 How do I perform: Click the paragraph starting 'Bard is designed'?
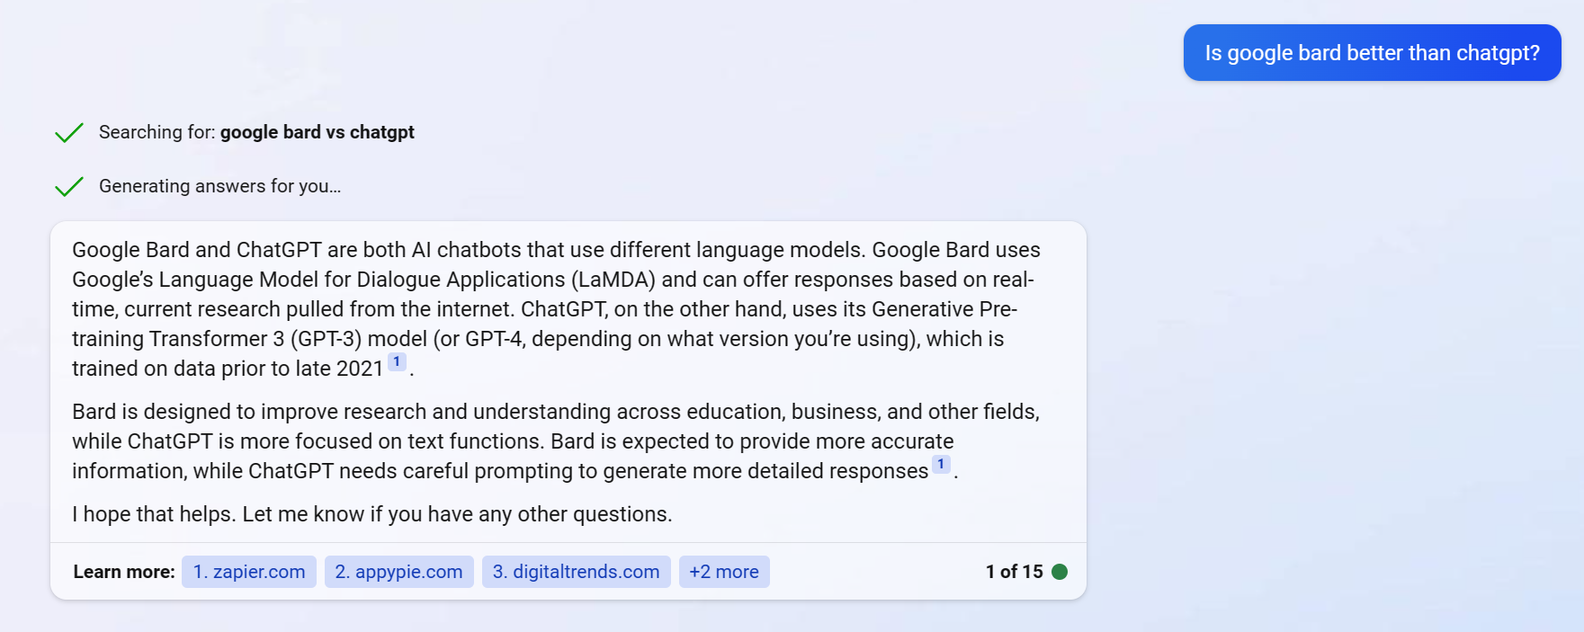click(x=557, y=441)
